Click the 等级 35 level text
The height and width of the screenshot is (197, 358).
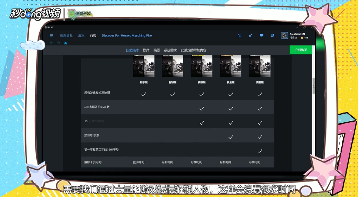point(294,38)
